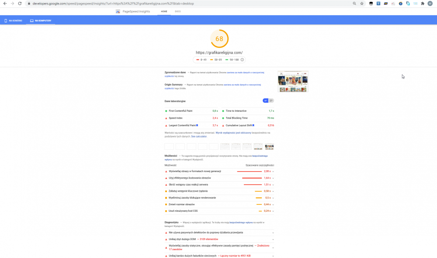Viewport: 437px width, 258px height.
Task: Go back with the browser back arrow
Action: click(5, 3)
